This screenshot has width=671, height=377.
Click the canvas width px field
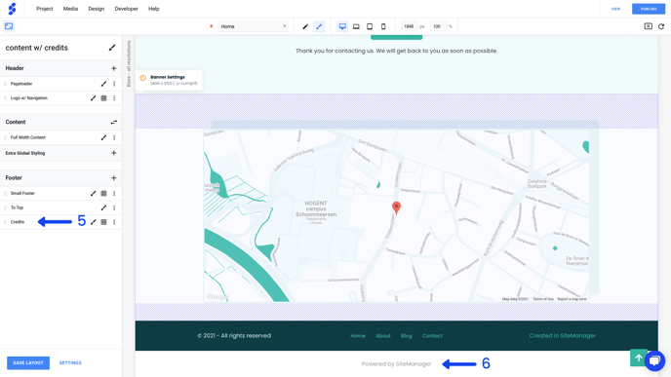[x=409, y=26]
